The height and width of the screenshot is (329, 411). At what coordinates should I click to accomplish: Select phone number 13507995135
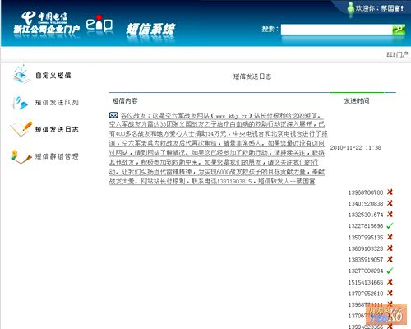tap(366, 238)
